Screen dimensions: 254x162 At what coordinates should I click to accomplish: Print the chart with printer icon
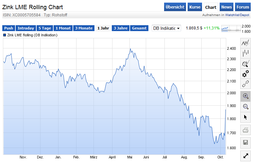246,131
